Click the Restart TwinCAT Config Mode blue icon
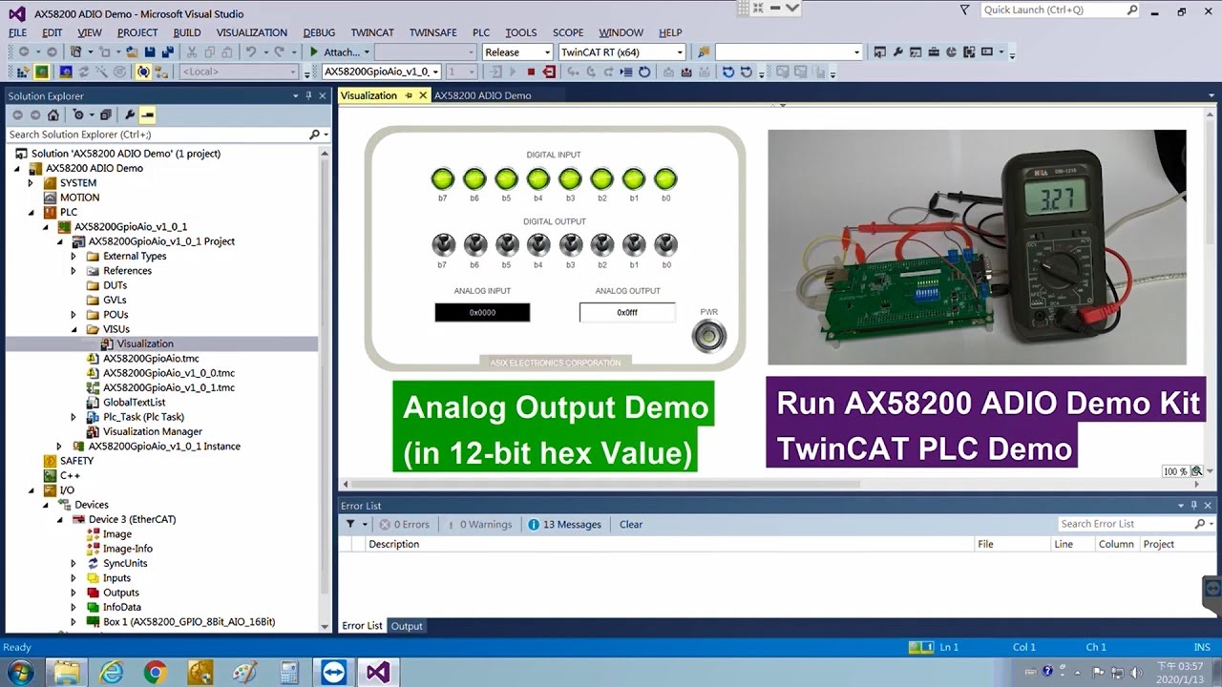 click(x=66, y=72)
